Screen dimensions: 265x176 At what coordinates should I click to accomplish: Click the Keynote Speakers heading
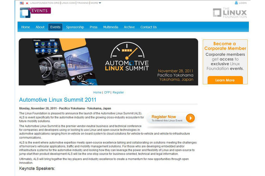coord(37,169)
